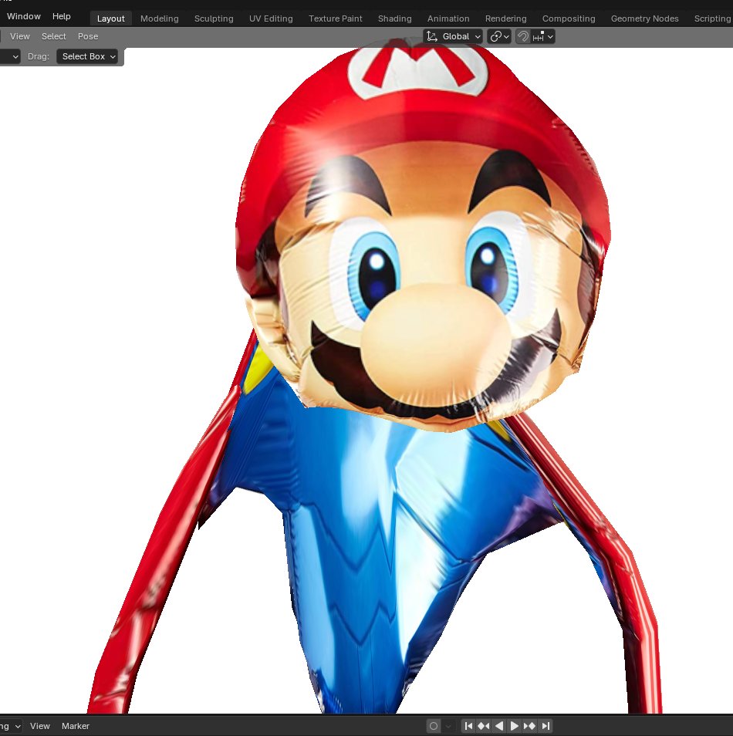Open the Select Box drag dropdown

click(x=87, y=56)
